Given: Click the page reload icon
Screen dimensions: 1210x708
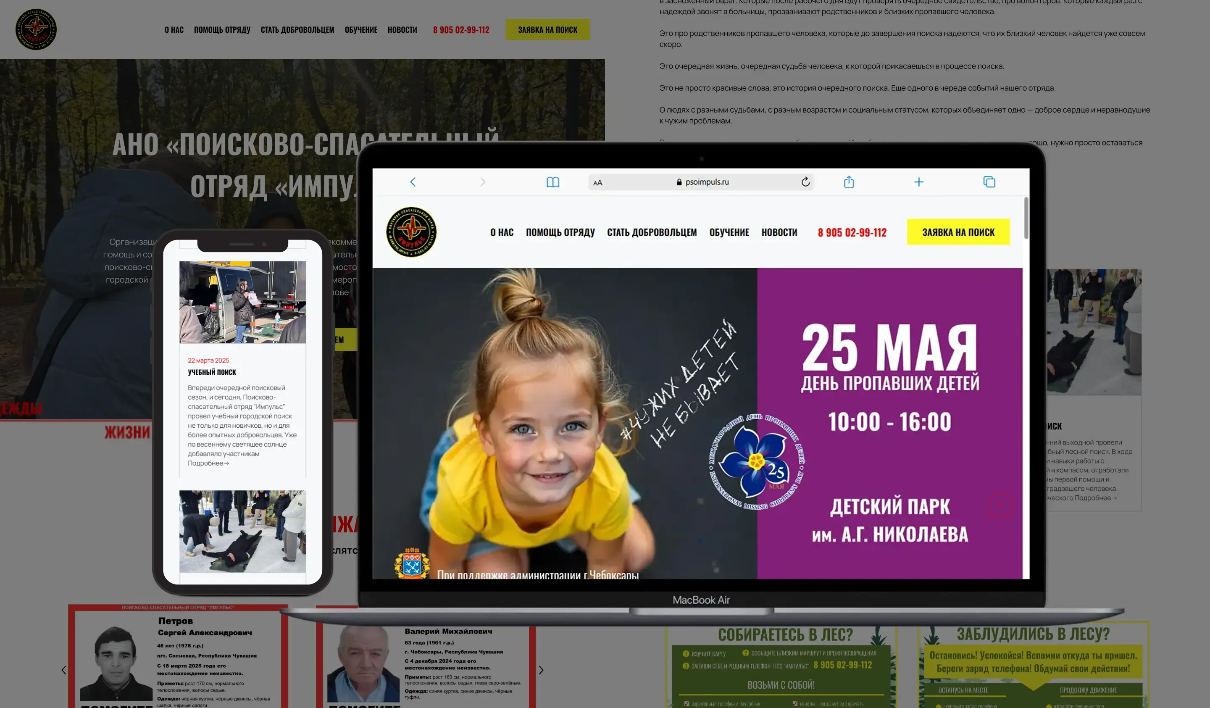Looking at the screenshot, I should click(x=805, y=182).
